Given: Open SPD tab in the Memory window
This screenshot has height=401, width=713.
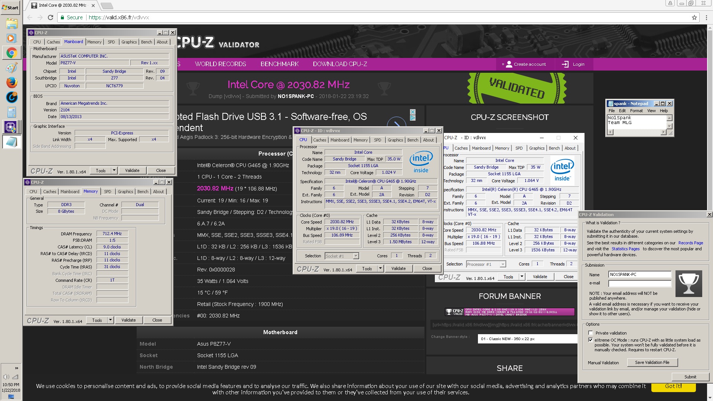Looking at the screenshot, I should (108, 192).
